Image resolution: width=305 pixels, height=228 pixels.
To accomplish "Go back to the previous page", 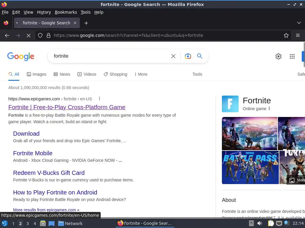I will point(7,36).
